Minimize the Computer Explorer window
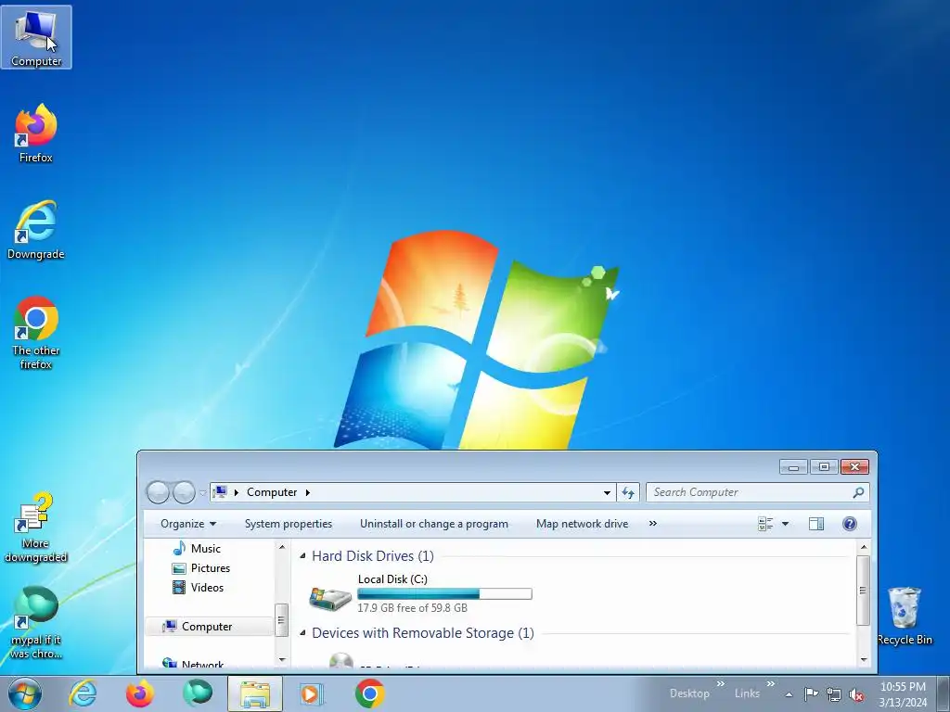 click(794, 467)
